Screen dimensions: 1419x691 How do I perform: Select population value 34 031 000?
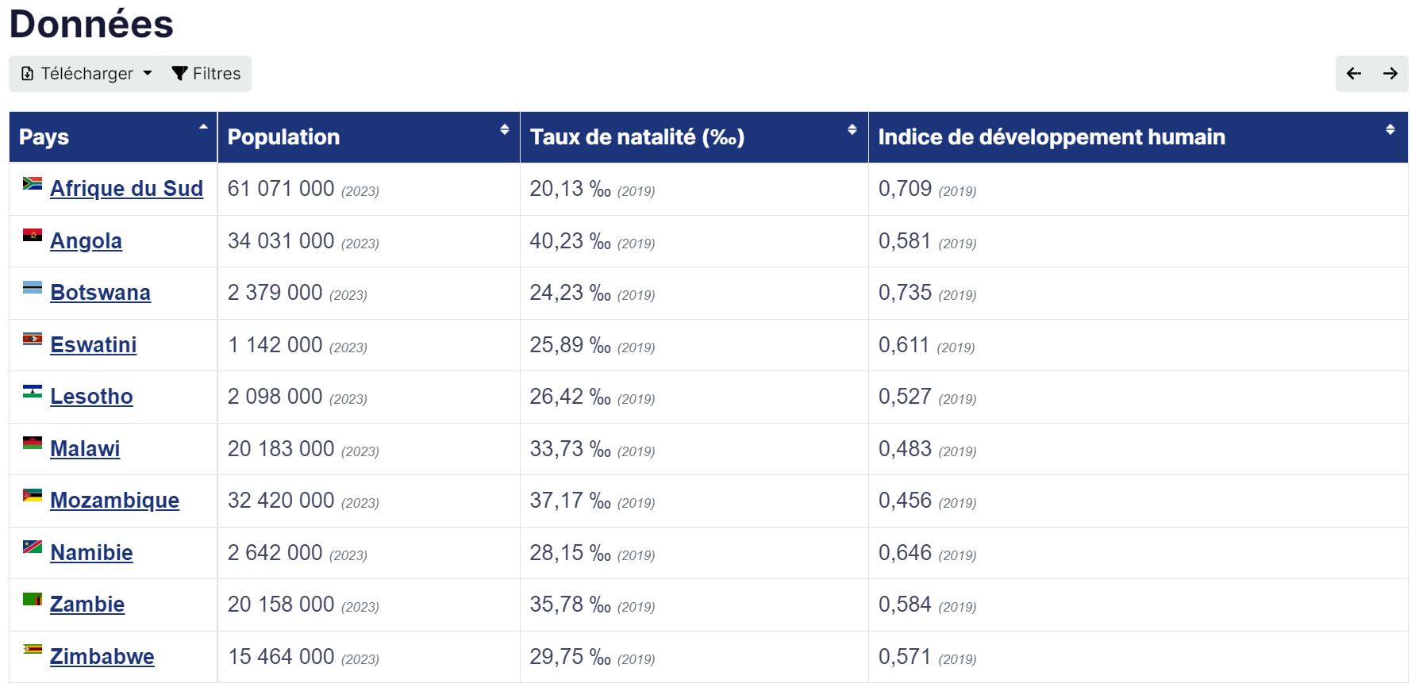tap(281, 241)
